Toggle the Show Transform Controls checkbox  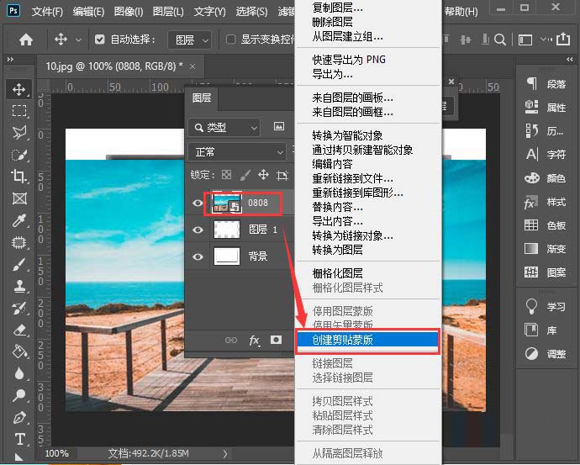tap(230, 40)
